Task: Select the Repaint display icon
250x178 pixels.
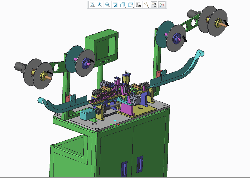Action: pos(115,5)
